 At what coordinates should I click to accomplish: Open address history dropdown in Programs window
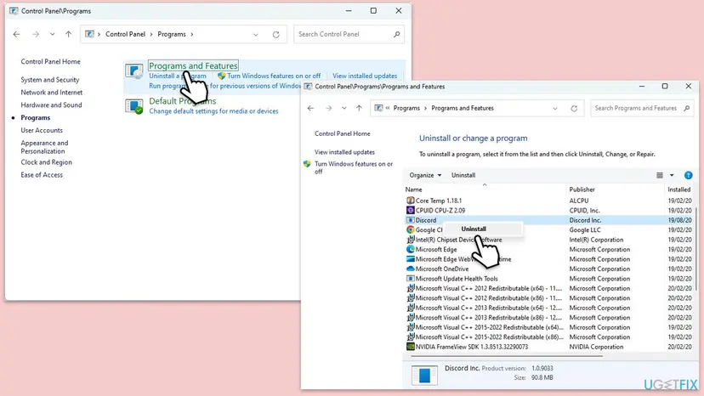coord(255,35)
